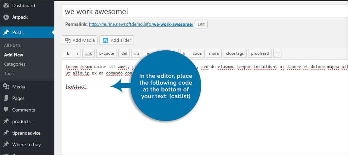Click the Posts pushpin icon
Image resolution: width=348 pixels, height=155 pixels.
point(6,32)
